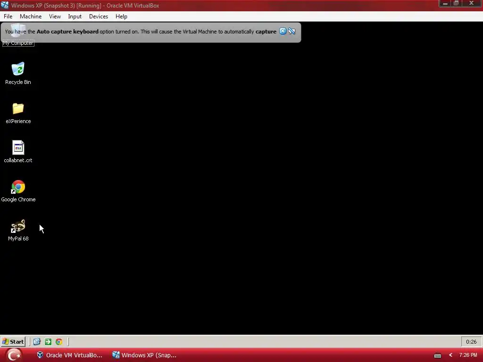Select the MyPal 68 desktop shortcut
Screen dimensions: 483x362
tap(18, 230)
